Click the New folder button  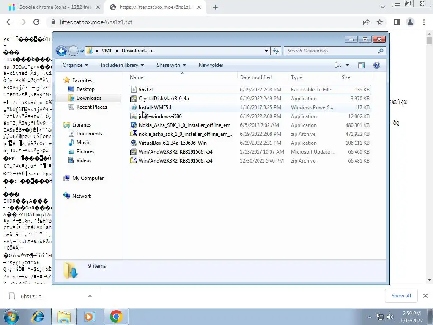211,65
